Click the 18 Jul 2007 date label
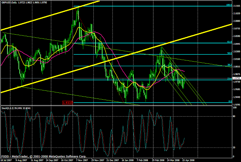 pos(6,160)
